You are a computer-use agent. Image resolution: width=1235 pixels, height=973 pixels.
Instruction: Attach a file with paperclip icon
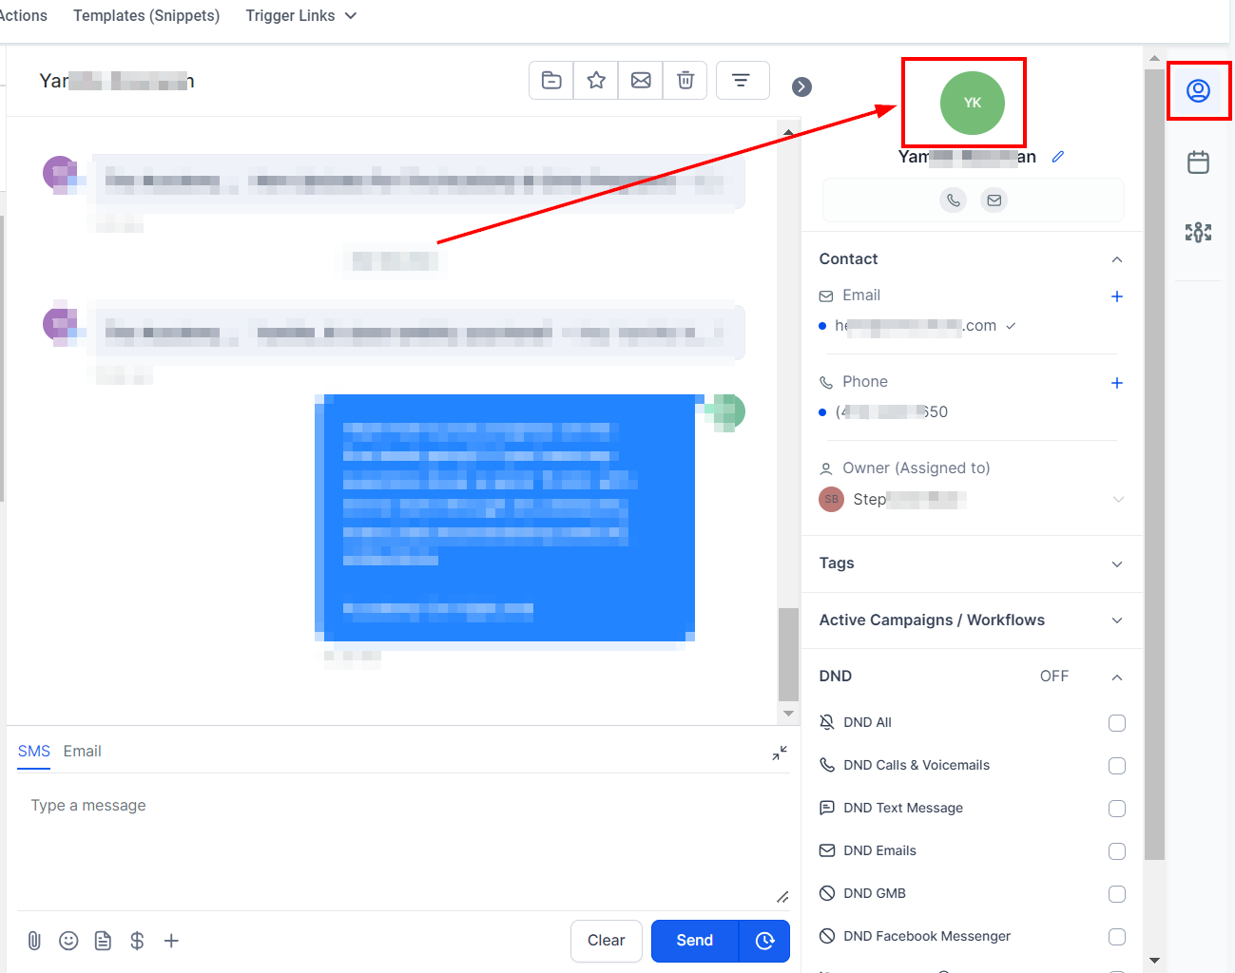pos(34,941)
